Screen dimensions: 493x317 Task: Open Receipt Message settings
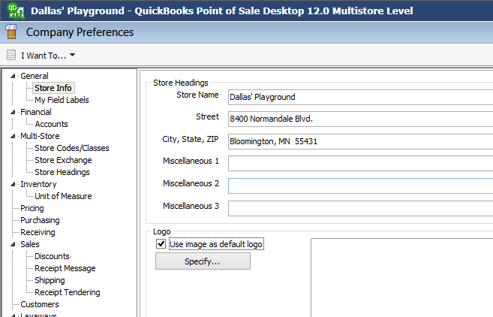65,268
